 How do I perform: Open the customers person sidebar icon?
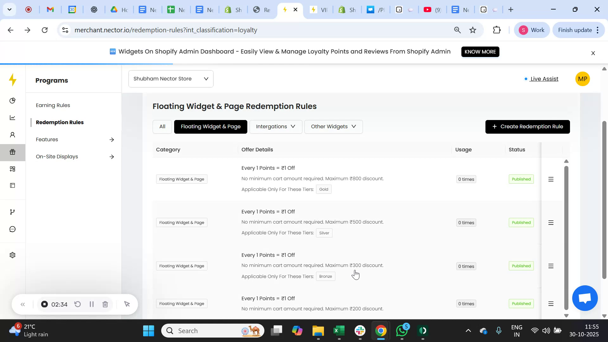12,135
